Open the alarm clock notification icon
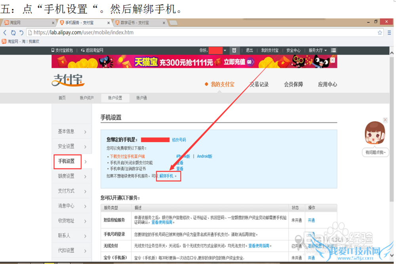 234,51
